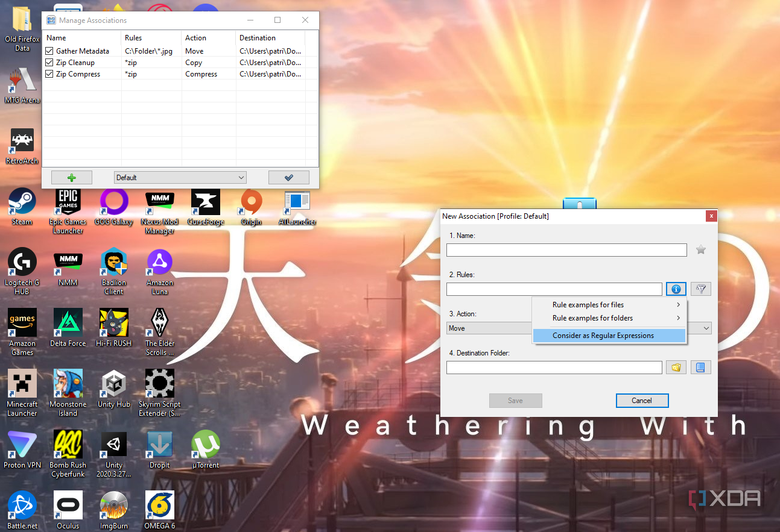Click the blue book abbreviations button

[x=700, y=367]
